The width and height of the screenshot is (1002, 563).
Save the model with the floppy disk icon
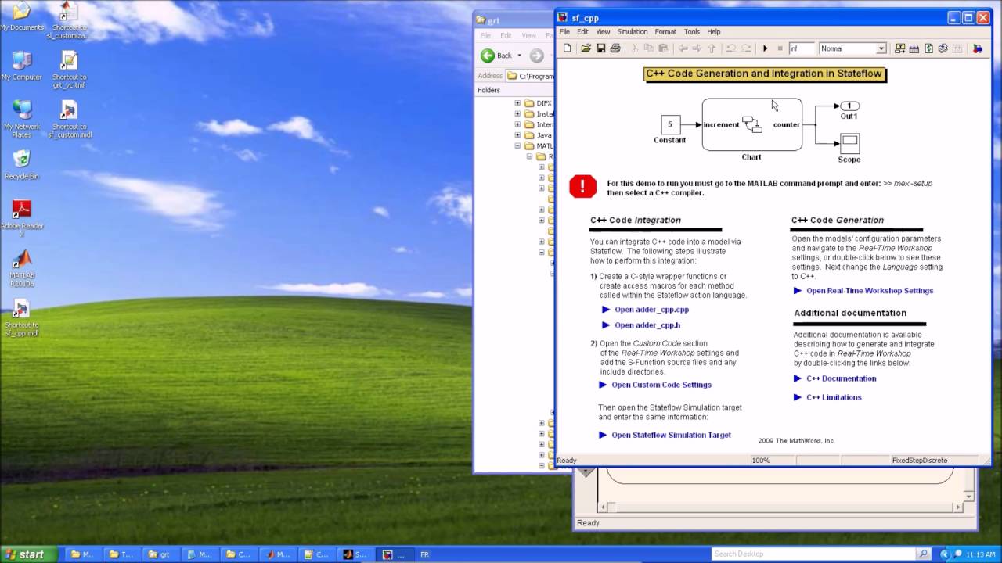(x=600, y=48)
